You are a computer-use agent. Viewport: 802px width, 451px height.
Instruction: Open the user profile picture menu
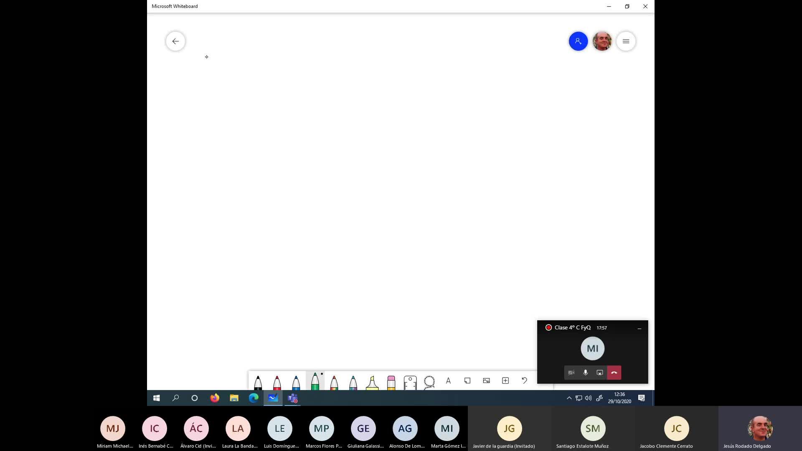tap(602, 41)
